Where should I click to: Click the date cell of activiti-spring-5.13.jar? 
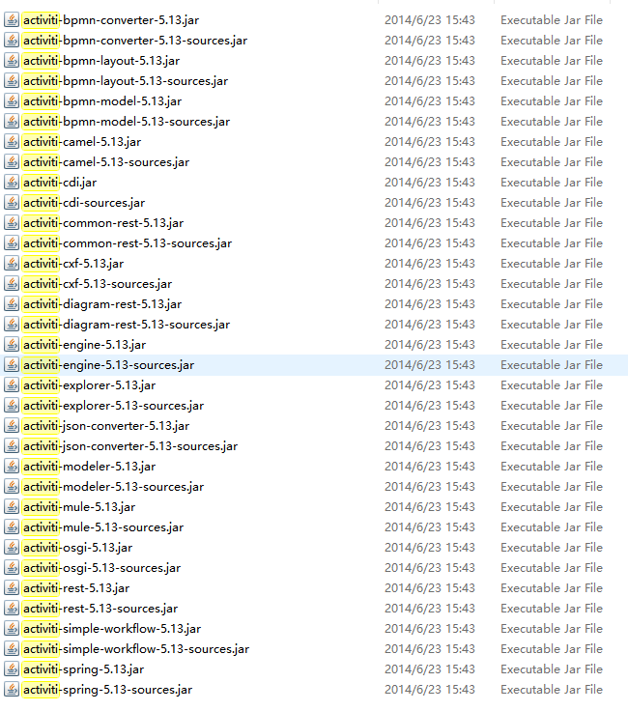click(x=430, y=669)
